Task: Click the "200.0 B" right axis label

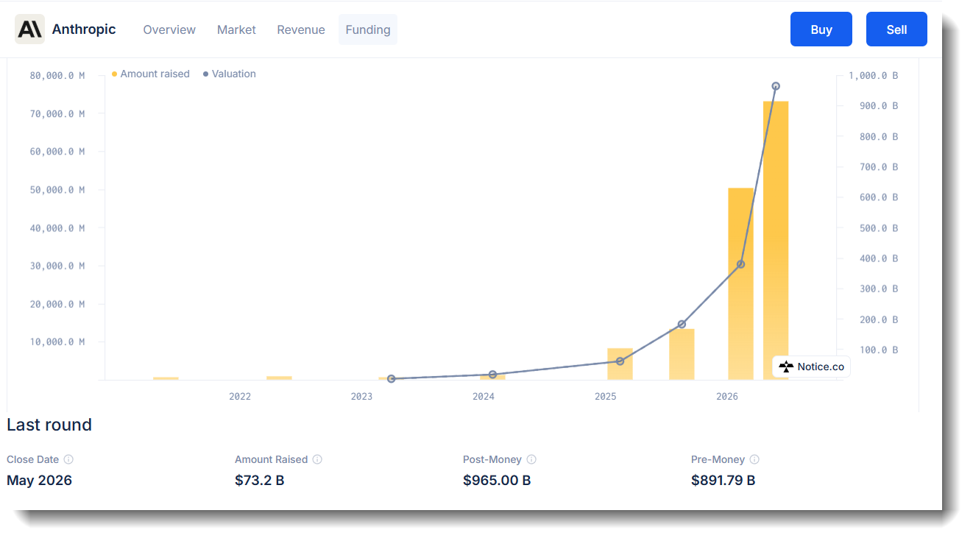Action: click(879, 319)
